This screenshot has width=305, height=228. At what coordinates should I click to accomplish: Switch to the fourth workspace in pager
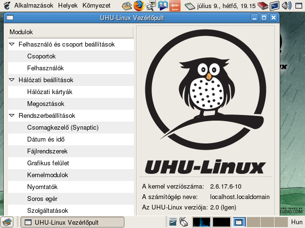click(281, 222)
